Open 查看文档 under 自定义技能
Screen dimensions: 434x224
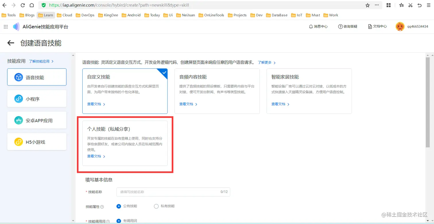tap(96, 104)
